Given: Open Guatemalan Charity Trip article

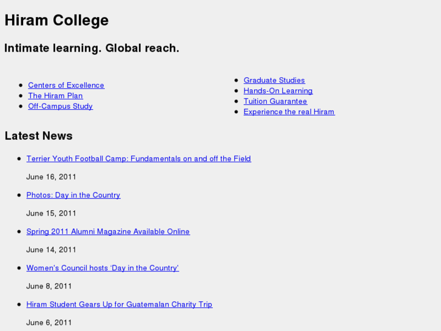Looking at the screenshot, I should [x=120, y=304].
